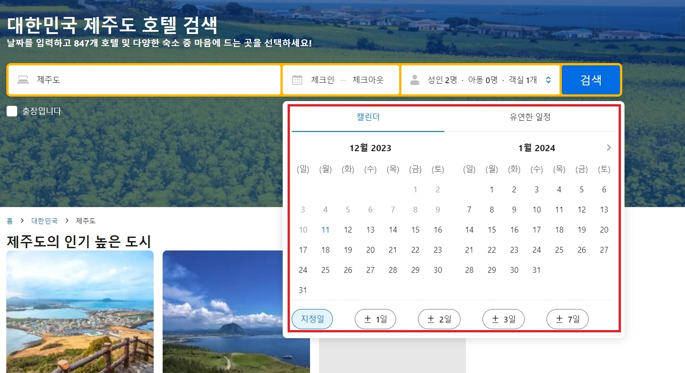Screen dimensions: 685x373
Task: Click the 검색 search button
Action: (590, 79)
